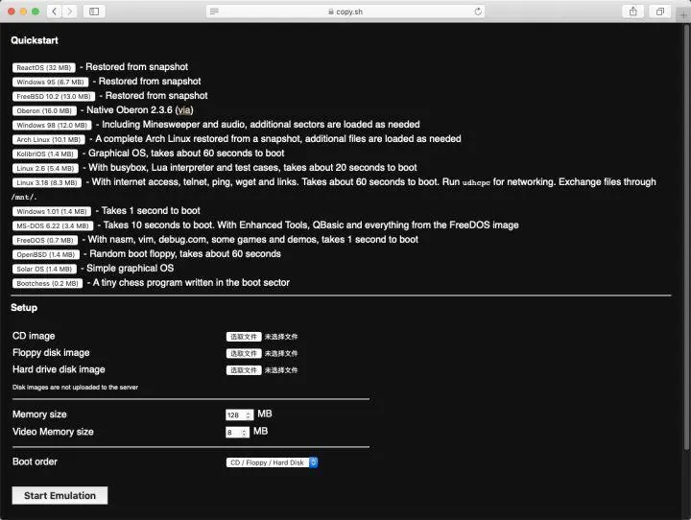Viewport: 691px width, 520px height.
Task: Launch ReactOS (32 MB) image
Action: (43, 67)
